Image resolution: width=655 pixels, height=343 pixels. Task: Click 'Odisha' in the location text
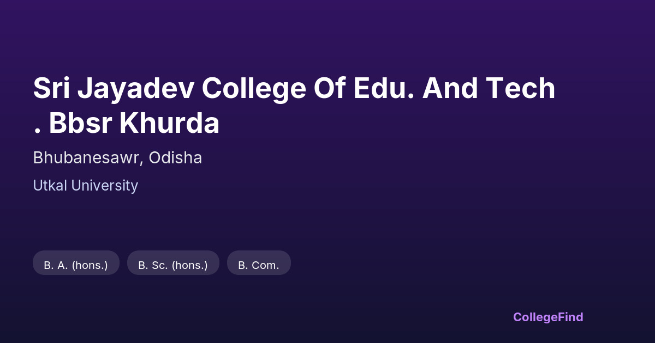[176, 158]
